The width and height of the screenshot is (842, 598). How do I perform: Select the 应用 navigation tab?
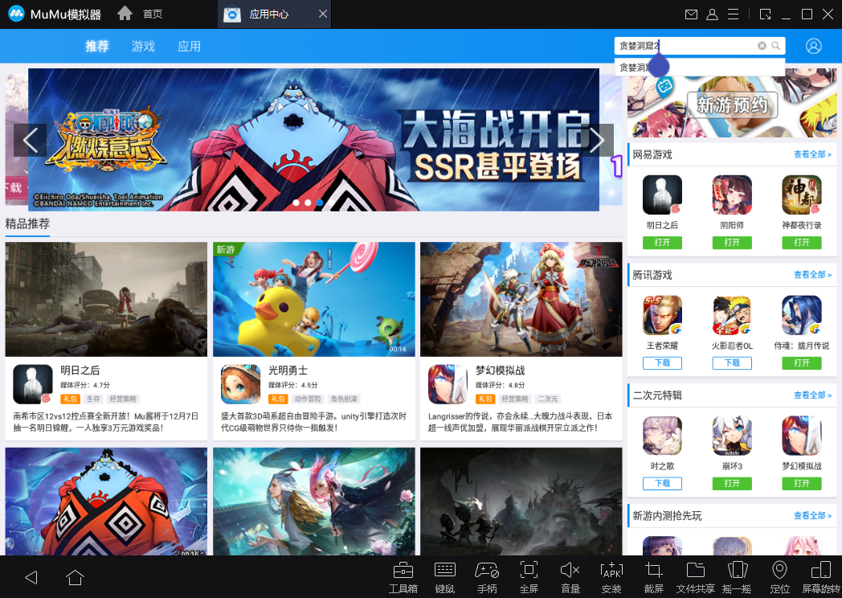189,46
